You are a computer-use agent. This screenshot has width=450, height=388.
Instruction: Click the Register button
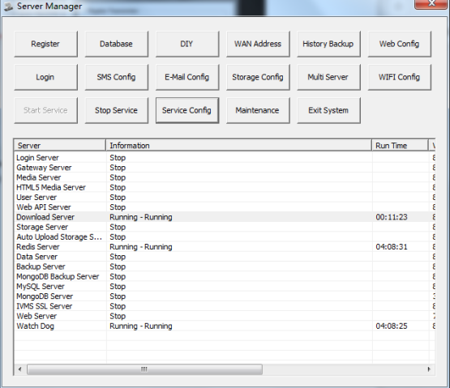coord(45,44)
